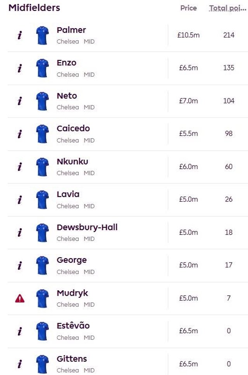The height and width of the screenshot is (375, 248).
Task: Click Neto's 104 total points value
Action: 229,101
